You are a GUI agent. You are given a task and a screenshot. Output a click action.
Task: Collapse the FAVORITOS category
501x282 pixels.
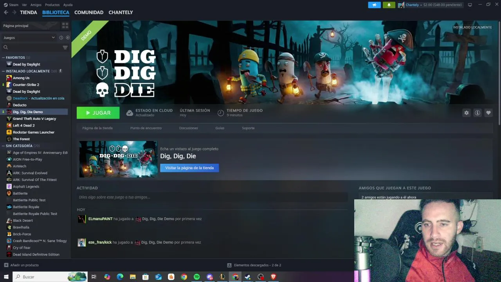click(15, 58)
